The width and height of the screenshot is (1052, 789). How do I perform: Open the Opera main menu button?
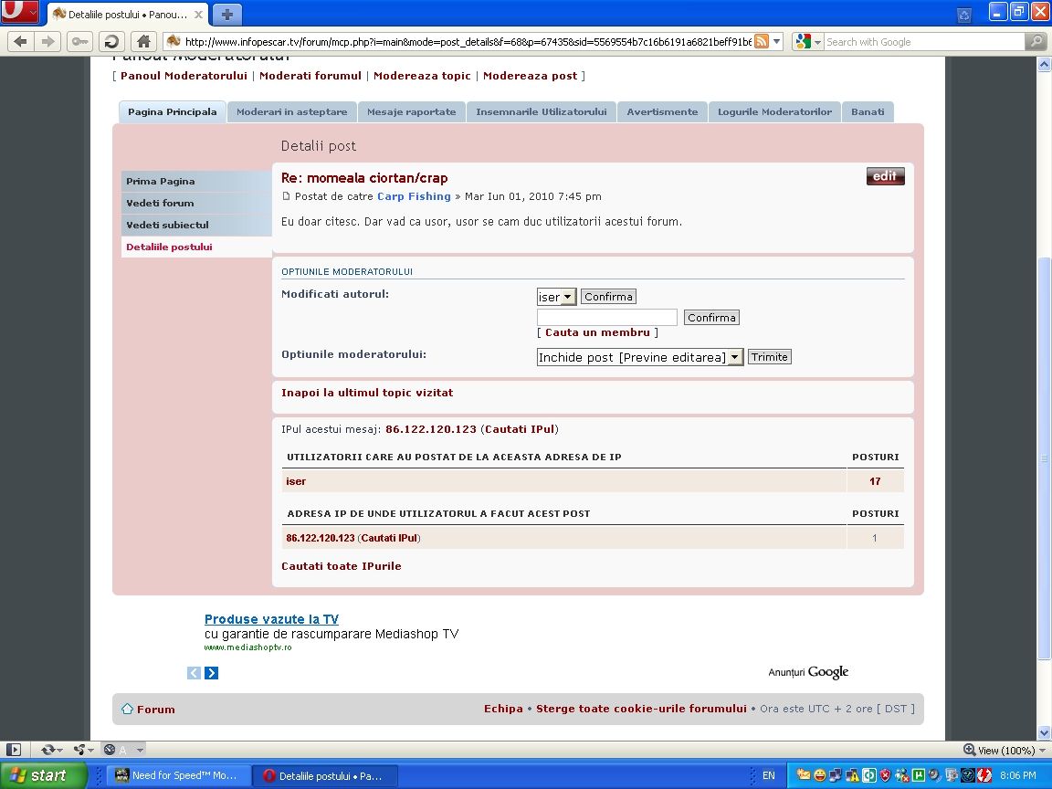[20, 13]
